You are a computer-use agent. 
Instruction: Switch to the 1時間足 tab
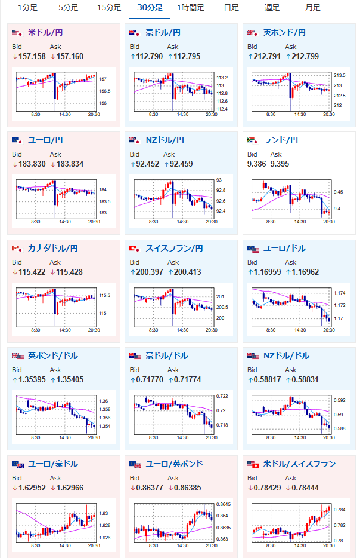[x=191, y=8]
